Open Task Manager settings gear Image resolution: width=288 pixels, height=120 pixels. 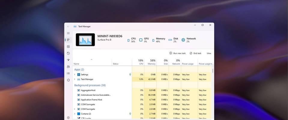coord(68,118)
